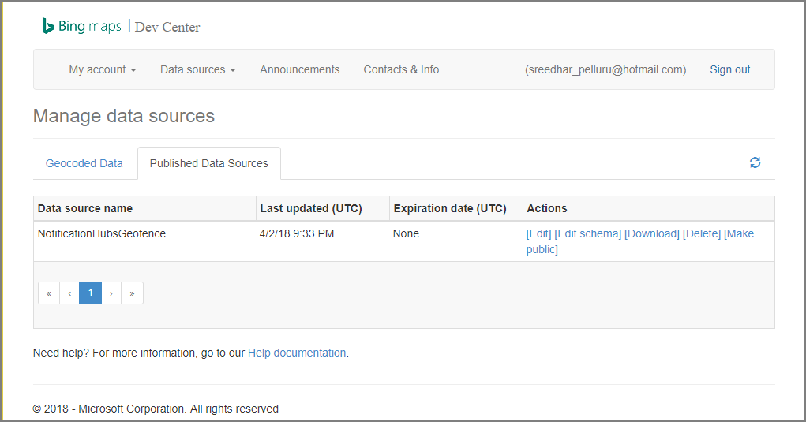Select page 1 in pagination

tap(91, 293)
